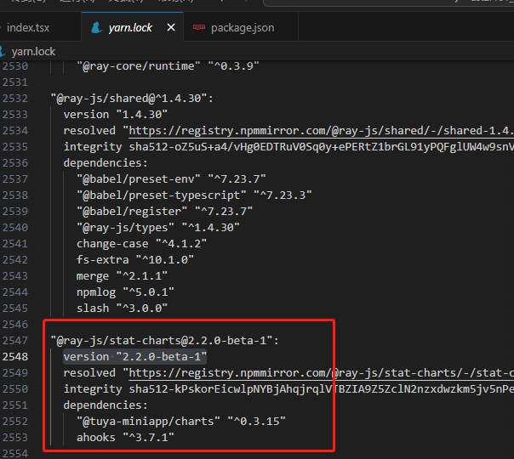Select the yarn.lock breadcrumb label
The height and width of the screenshot is (459, 514).
click(x=33, y=51)
